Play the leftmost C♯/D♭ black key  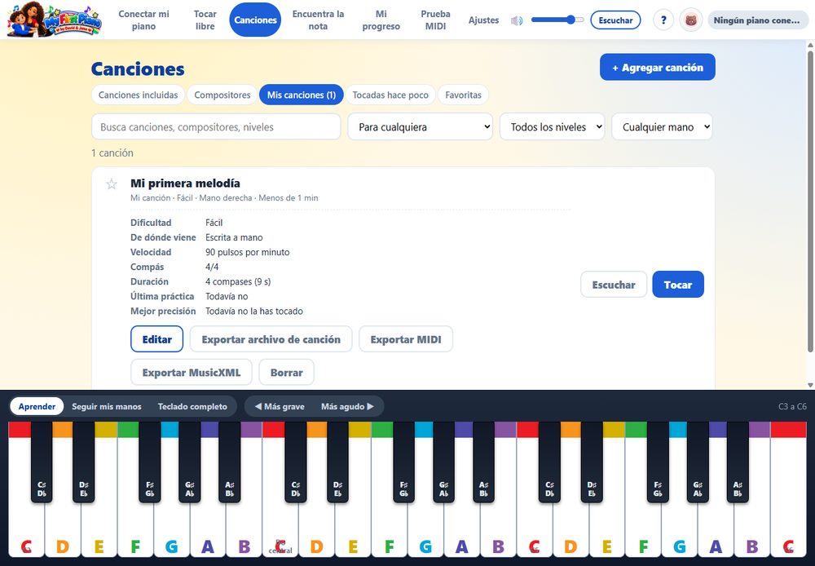pyautogui.click(x=42, y=463)
